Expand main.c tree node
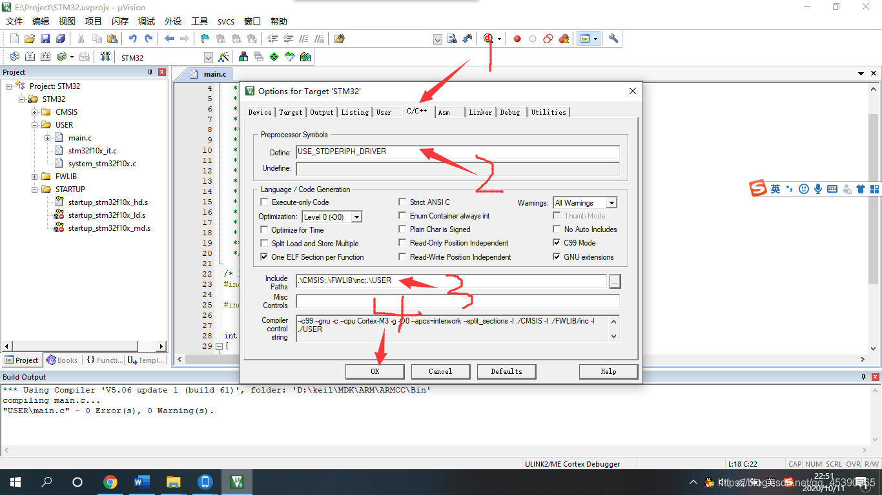Screen dimensions: 882x495 pos(48,138)
